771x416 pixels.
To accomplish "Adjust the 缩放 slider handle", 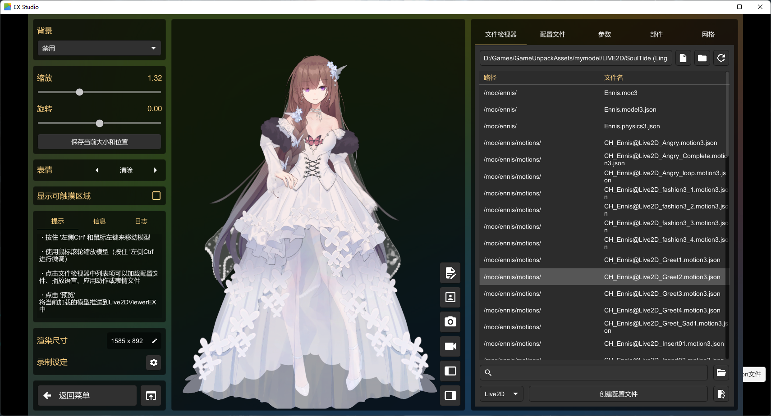I will 80,92.
